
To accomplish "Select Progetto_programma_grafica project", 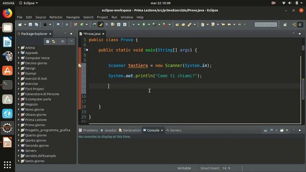I will (x=47, y=130).
